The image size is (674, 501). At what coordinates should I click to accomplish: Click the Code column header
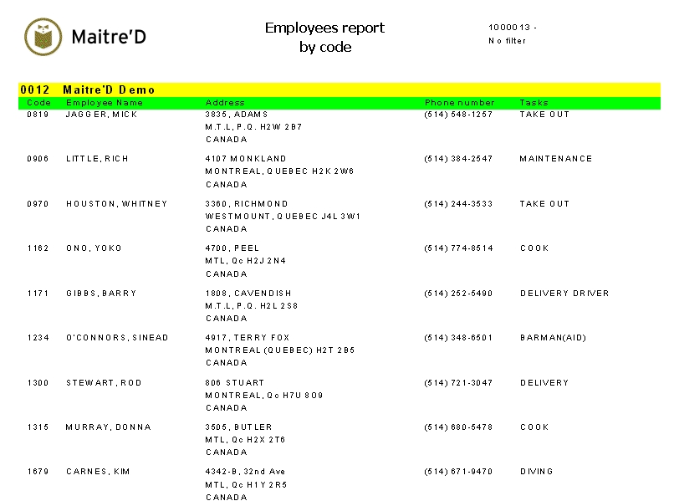pyautogui.click(x=38, y=103)
